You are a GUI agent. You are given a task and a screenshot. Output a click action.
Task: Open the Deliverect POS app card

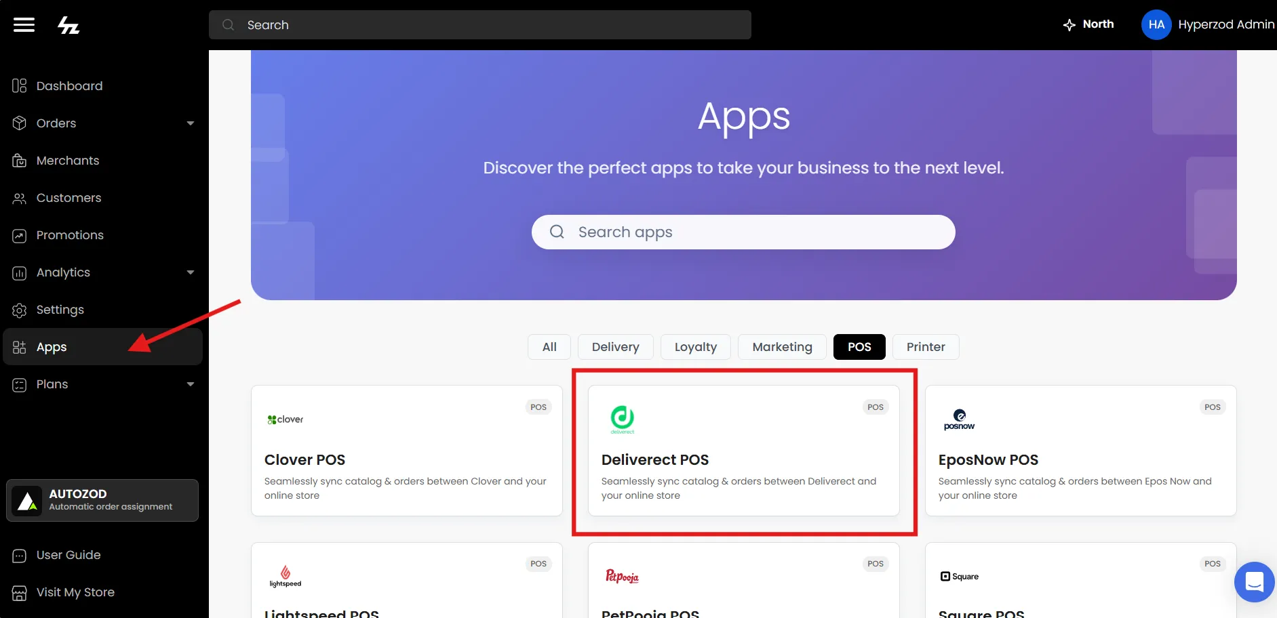click(744, 451)
